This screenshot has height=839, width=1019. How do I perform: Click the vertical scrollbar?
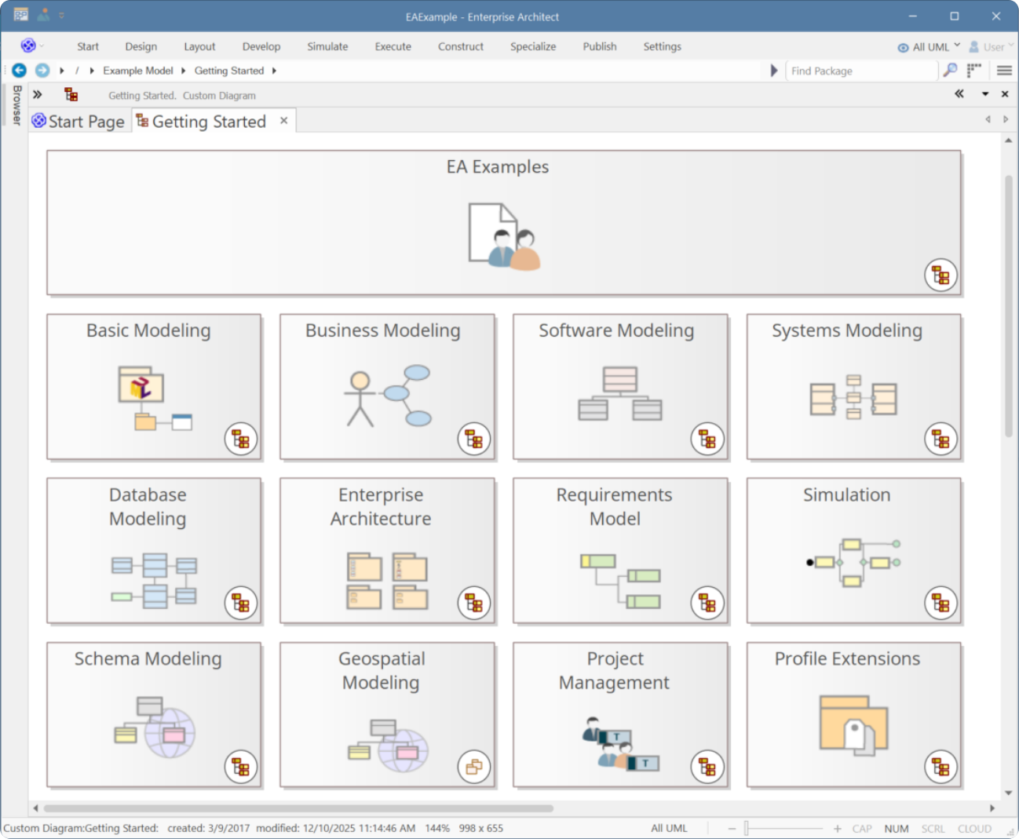(1009, 306)
